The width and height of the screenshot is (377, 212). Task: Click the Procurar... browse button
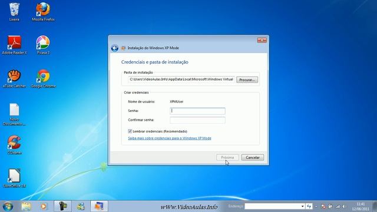(247, 80)
